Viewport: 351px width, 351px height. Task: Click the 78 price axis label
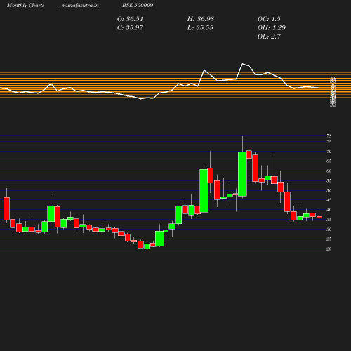coord(329,135)
